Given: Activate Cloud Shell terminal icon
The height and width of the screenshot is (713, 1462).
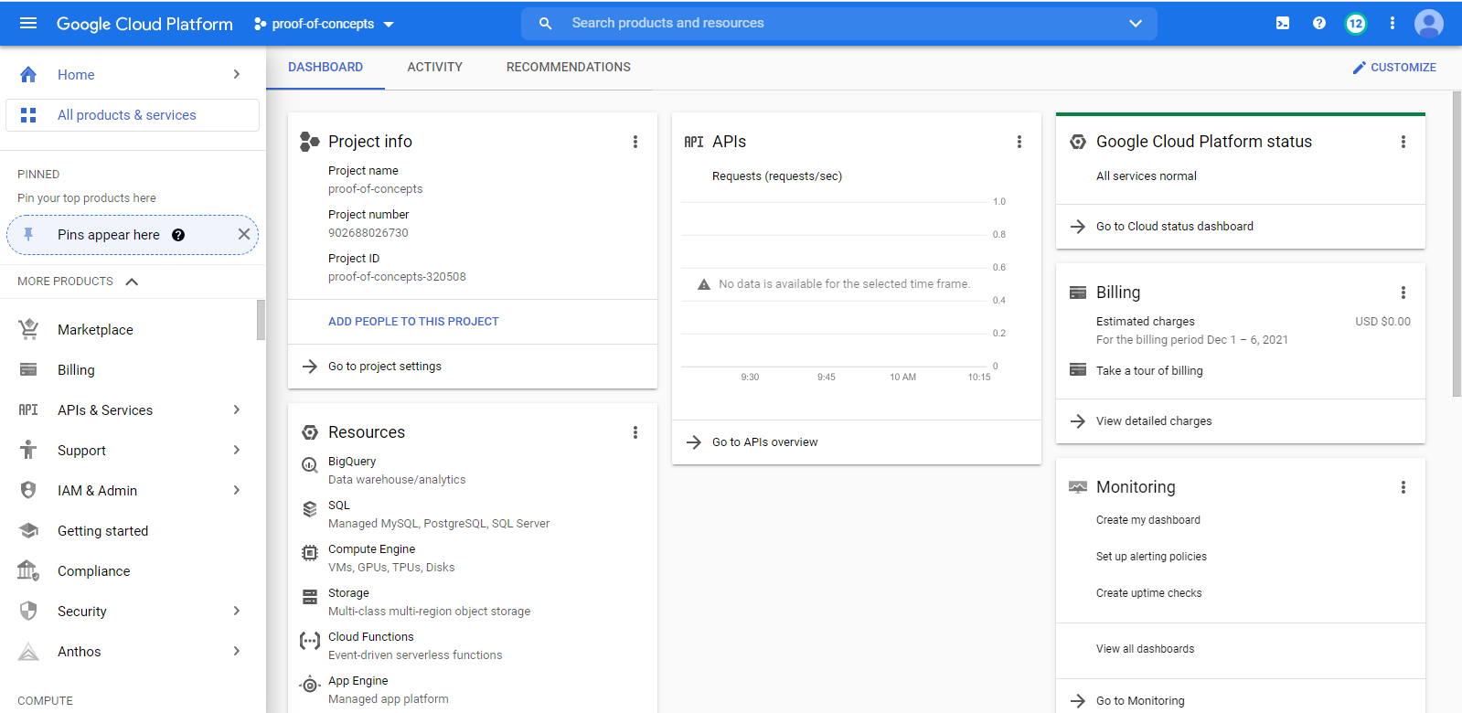Looking at the screenshot, I should pos(1283,23).
